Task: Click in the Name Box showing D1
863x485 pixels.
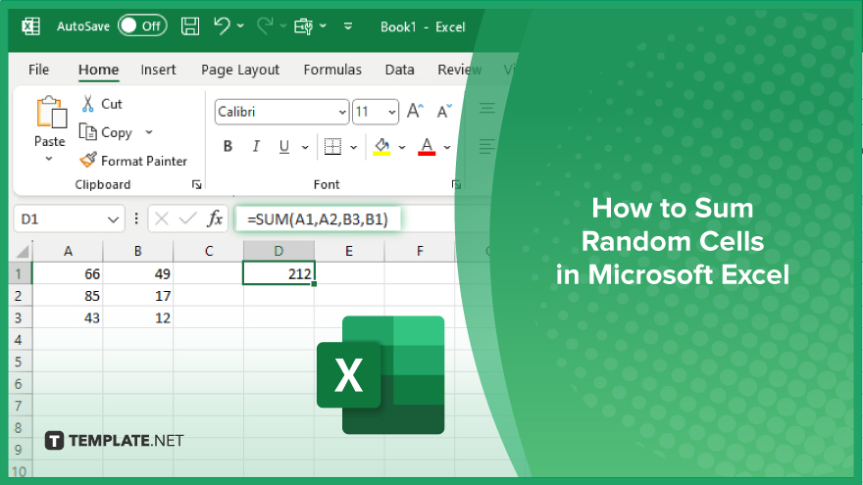Action: click(x=60, y=219)
